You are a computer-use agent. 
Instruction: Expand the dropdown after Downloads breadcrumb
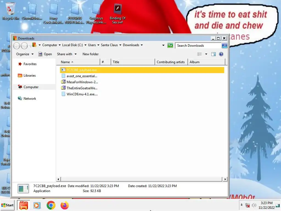pyautogui.click(x=142, y=45)
